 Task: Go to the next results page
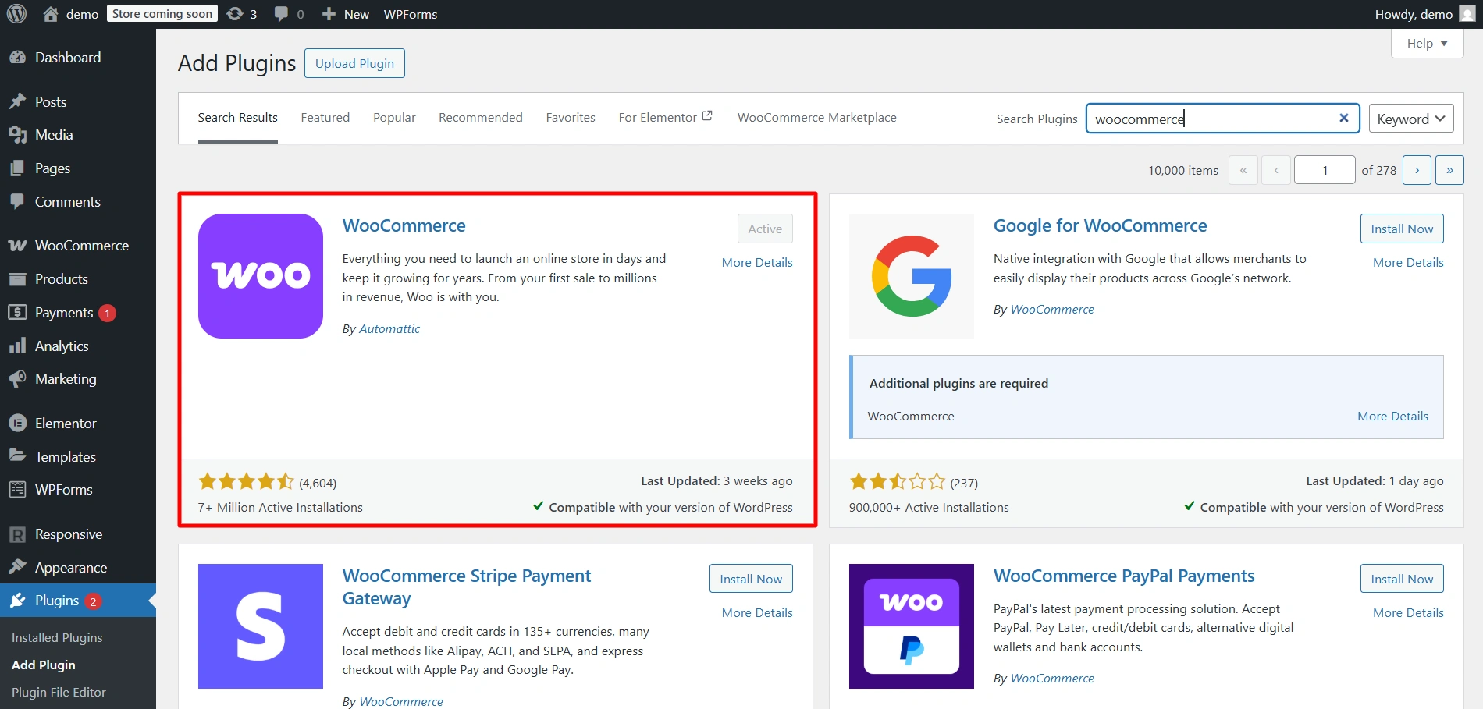pos(1417,170)
